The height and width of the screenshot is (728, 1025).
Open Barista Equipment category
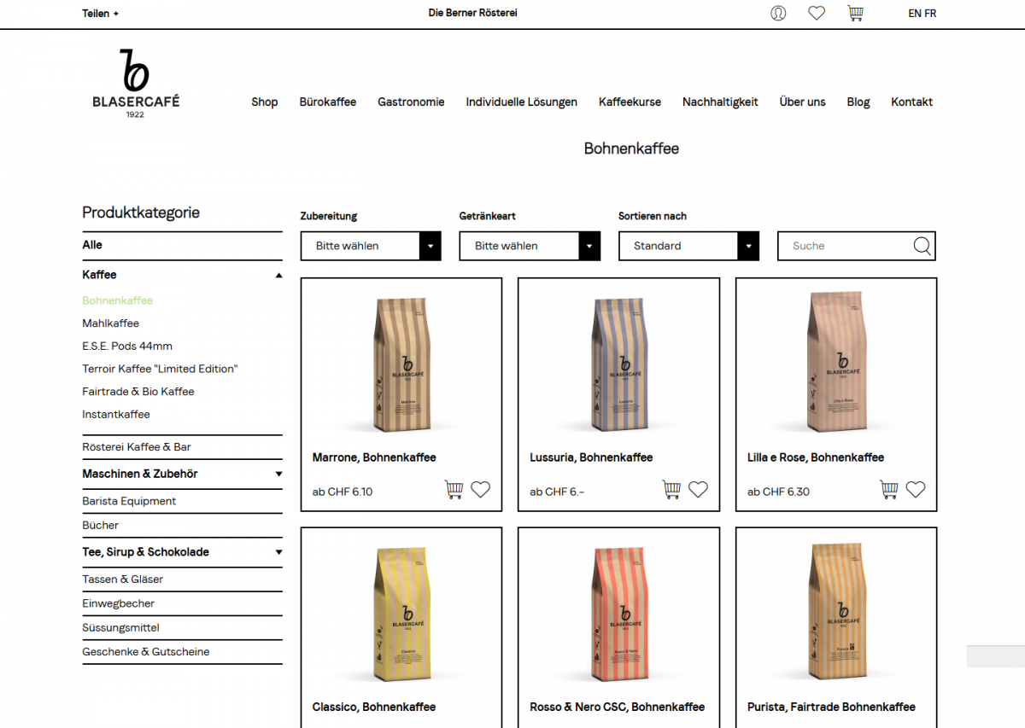pyautogui.click(x=129, y=501)
